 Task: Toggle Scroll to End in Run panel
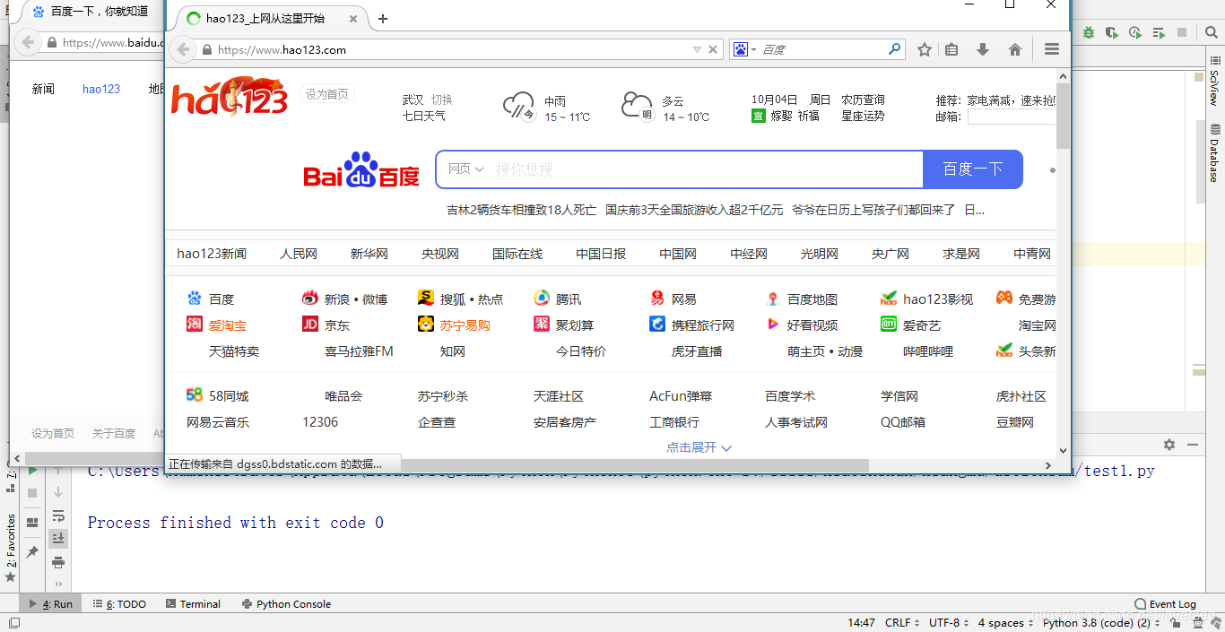[58, 538]
